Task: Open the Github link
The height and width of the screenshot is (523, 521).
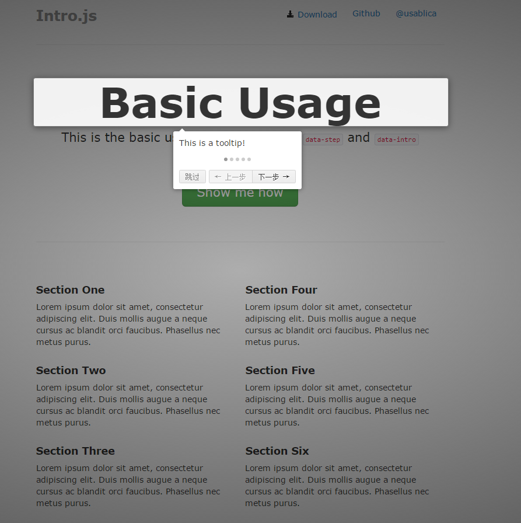Action: coord(366,13)
